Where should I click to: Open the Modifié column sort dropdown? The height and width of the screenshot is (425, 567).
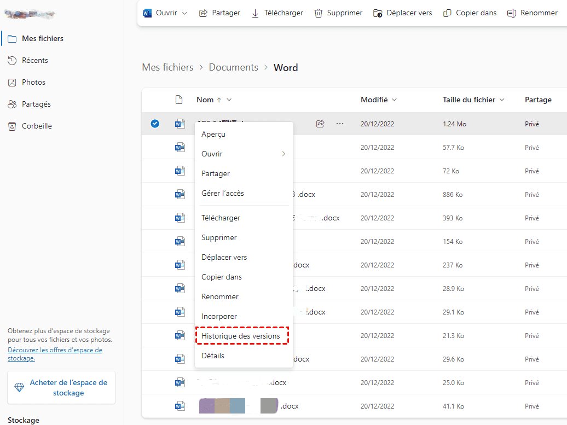394,100
